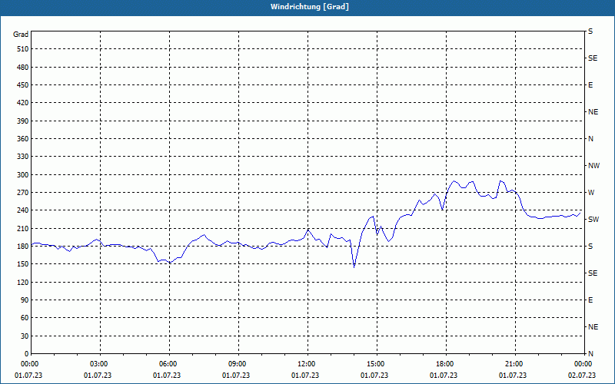Click the 180 y-axis tick label
The width and height of the screenshot is (615, 384).
[23, 247]
